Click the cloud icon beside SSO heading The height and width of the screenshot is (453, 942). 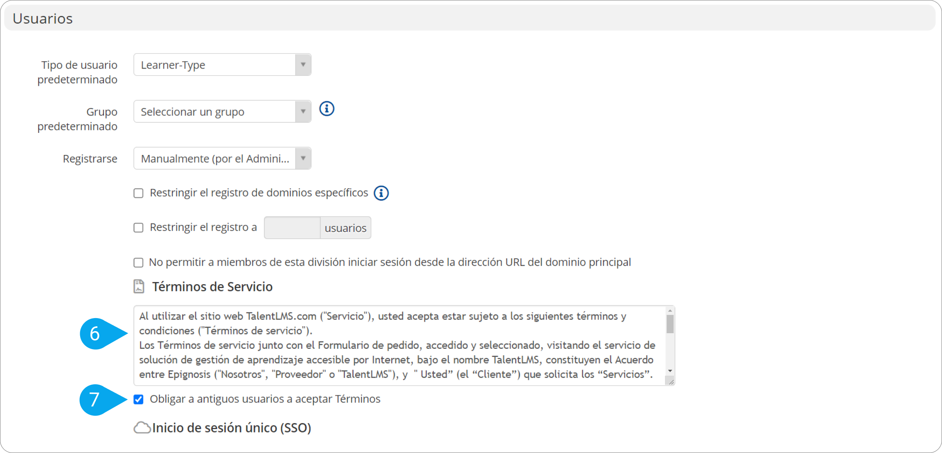(x=142, y=428)
